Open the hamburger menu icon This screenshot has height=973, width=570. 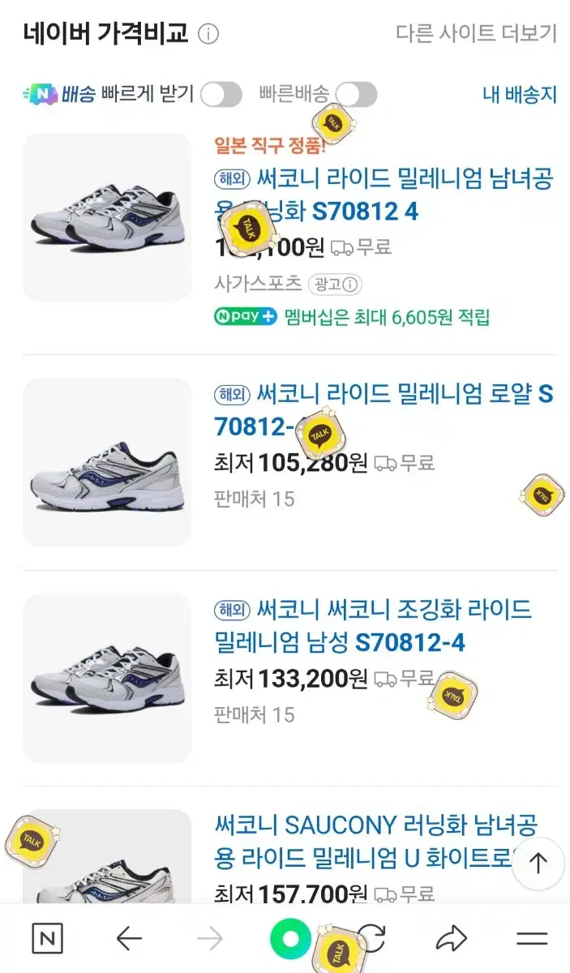click(532, 940)
